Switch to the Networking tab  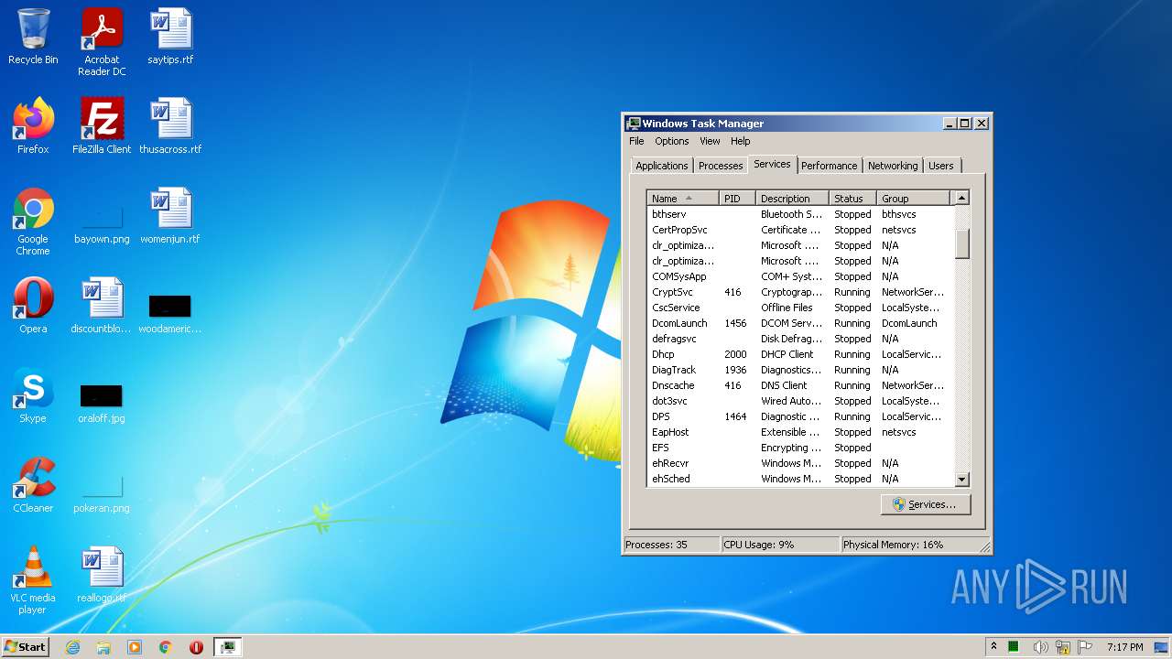(893, 166)
